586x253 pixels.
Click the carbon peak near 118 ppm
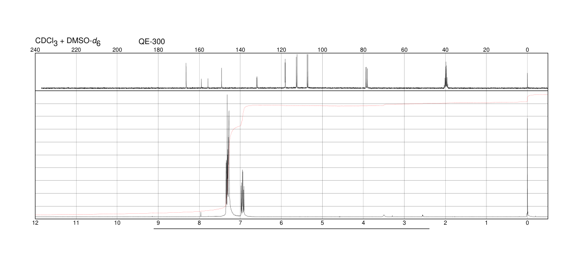(x=285, y=73)
